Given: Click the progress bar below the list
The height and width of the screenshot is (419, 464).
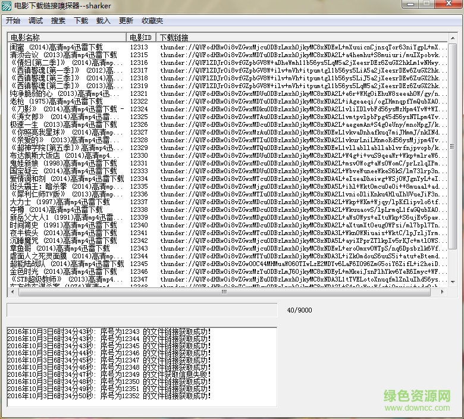Looking at the screenshot, I should pyautogui.click(x=142, y=310).
